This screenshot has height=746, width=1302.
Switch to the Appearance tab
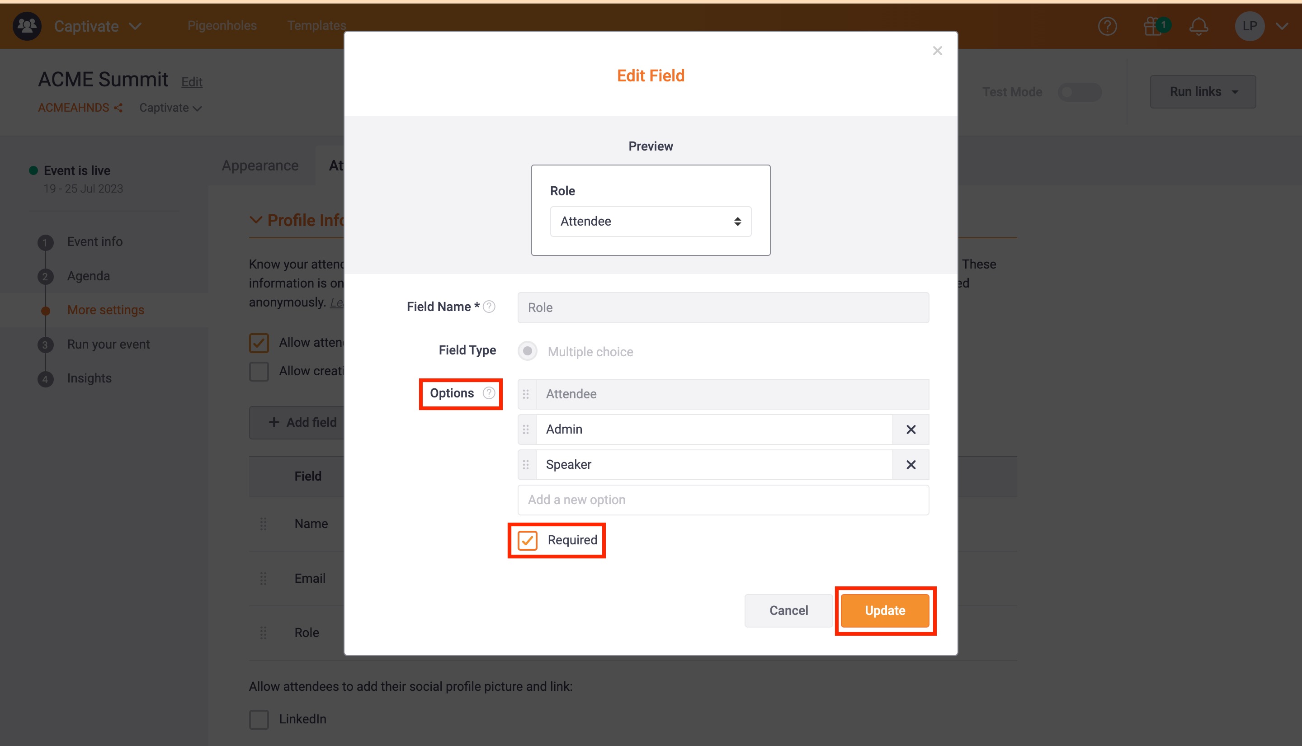(x=260, y=165)
